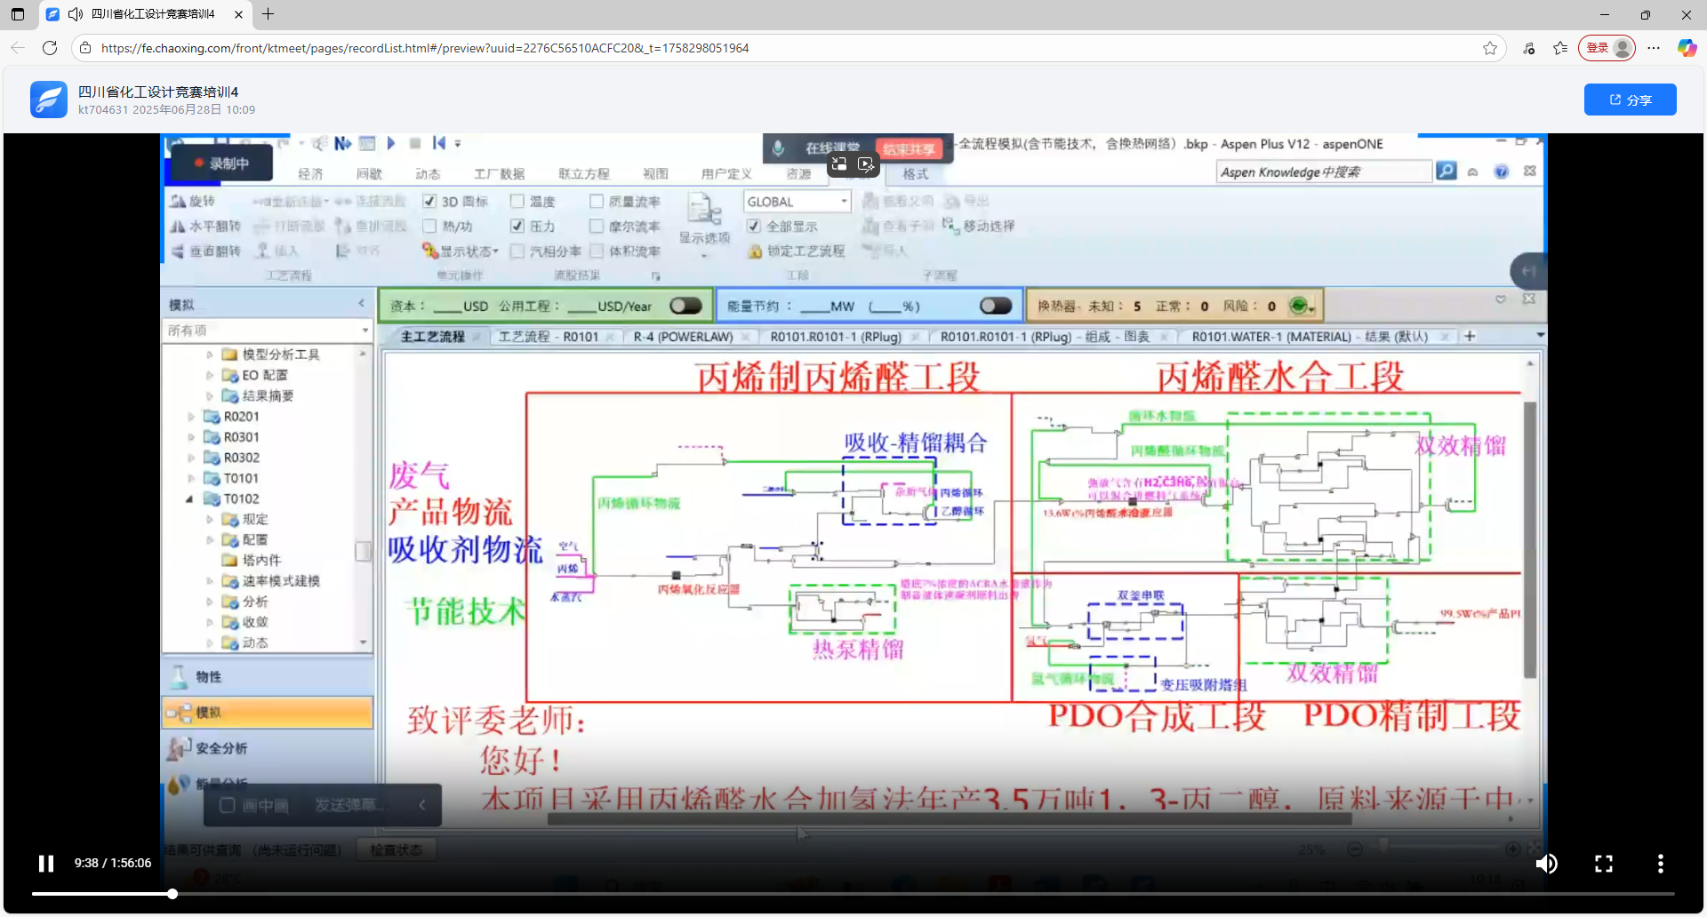The image size is (1707, 917).
Task: Mute the video volume
Action: (x=1547, y=863)
